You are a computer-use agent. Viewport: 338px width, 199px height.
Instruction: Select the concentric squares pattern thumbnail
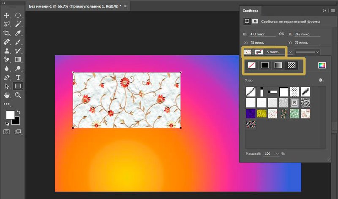294,102
